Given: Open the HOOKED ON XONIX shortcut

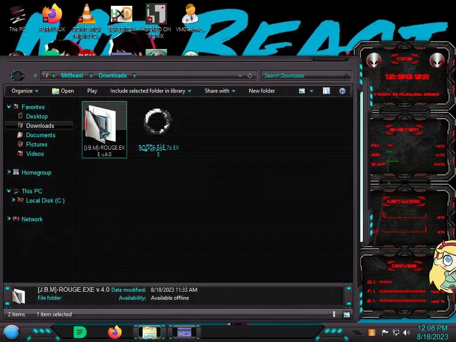Looking at the screenshot, I should (156, 21).
